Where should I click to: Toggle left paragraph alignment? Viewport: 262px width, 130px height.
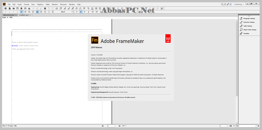click(x=21, y=12)
